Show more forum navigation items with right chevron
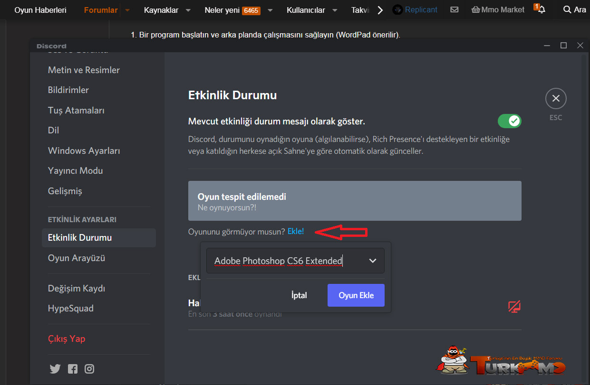The height and width of the screenshot is (385, 590). pyautogui.click(x=380, y=10)
